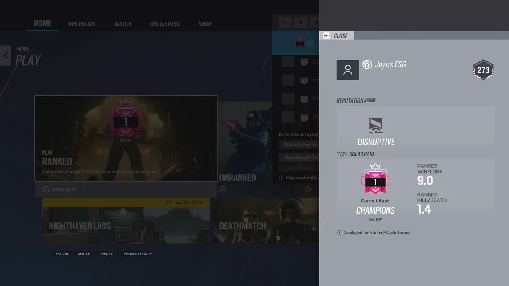Click the rank badge in squad header row

[300, 43]
